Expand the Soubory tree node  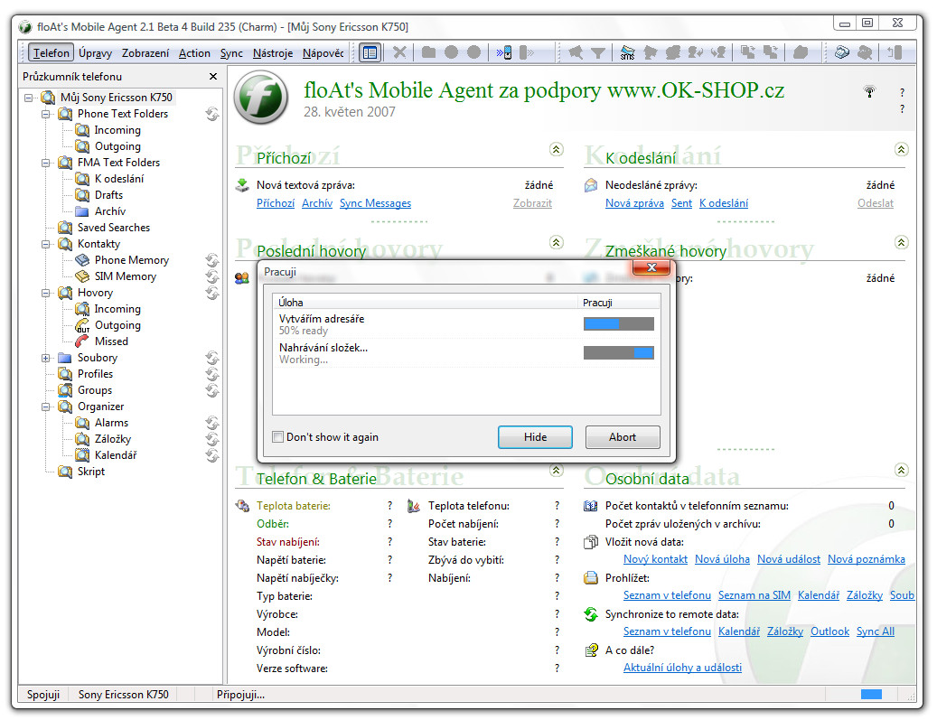click(x=45, y=358)
